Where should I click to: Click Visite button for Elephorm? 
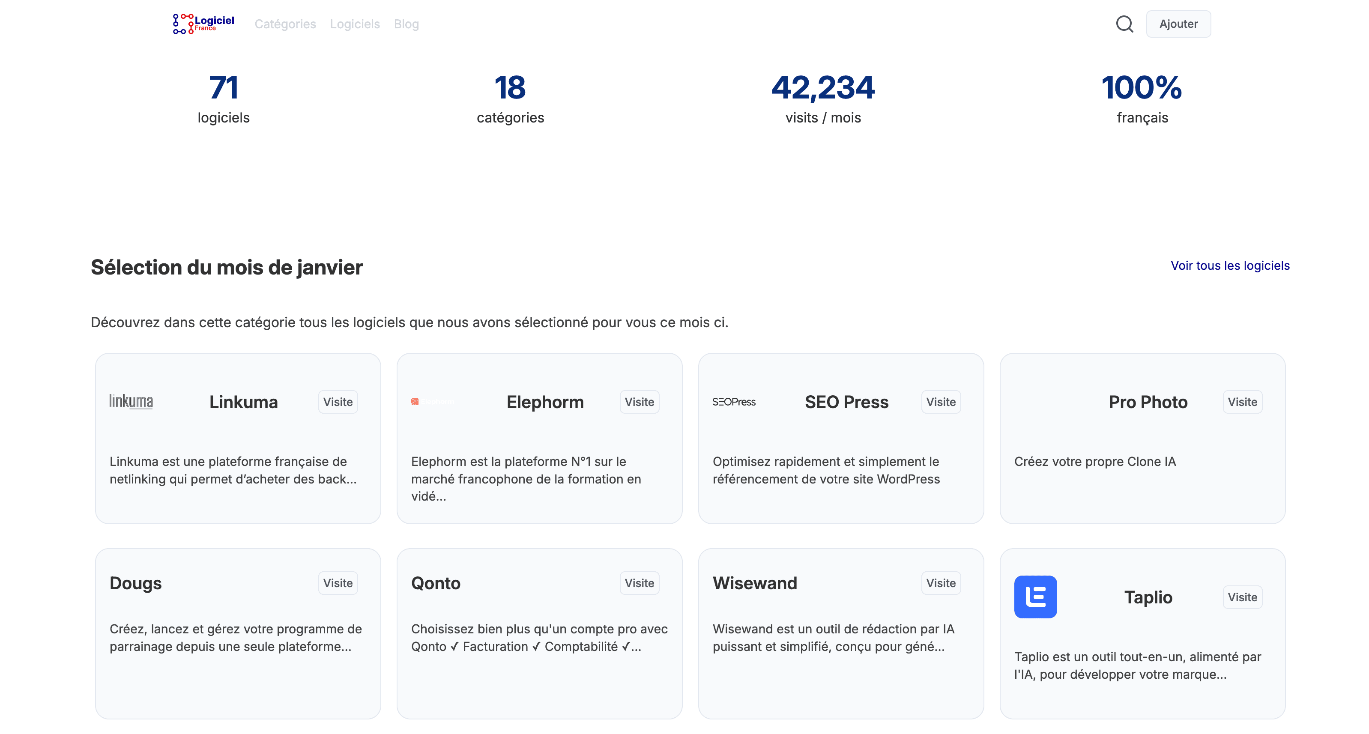coord(639,402)
